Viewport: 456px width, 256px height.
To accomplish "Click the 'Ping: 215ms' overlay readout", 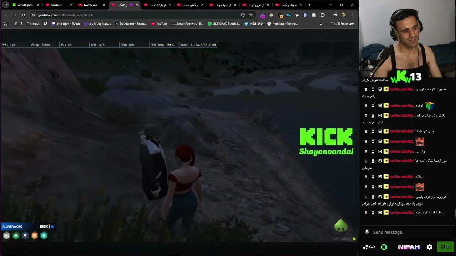I will click(41, 45).
